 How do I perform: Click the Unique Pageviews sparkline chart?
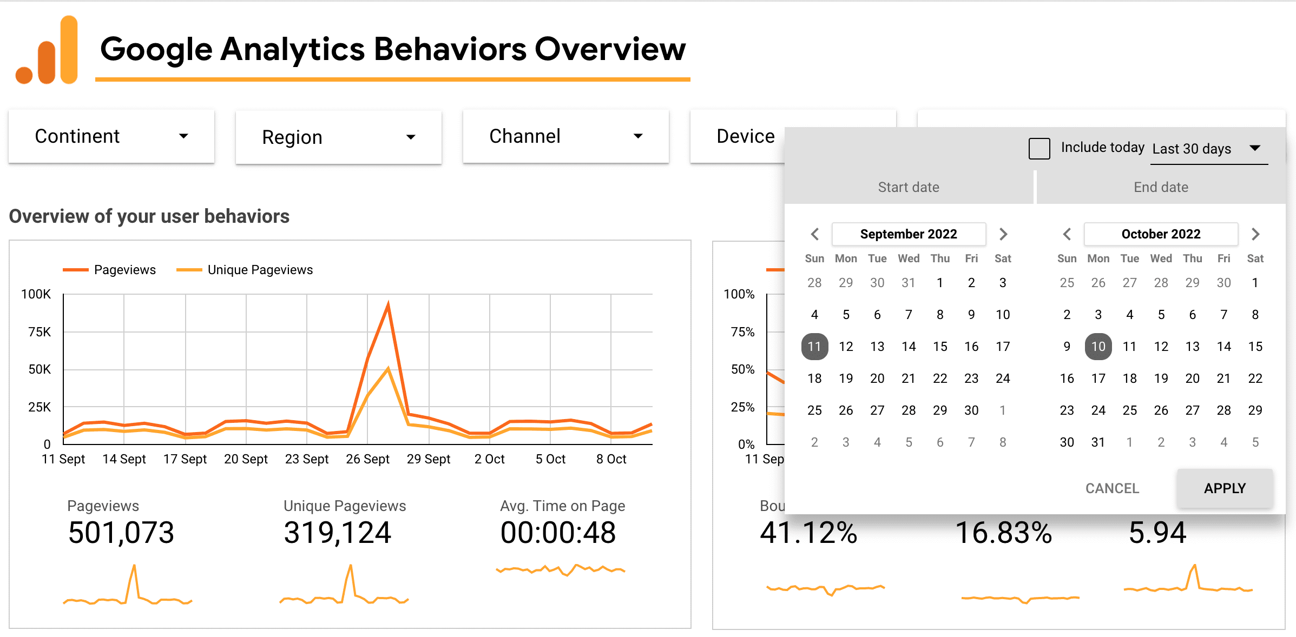(344, 585)
